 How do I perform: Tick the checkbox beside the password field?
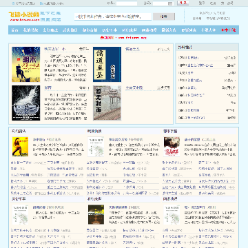click(x=170, y=3)
